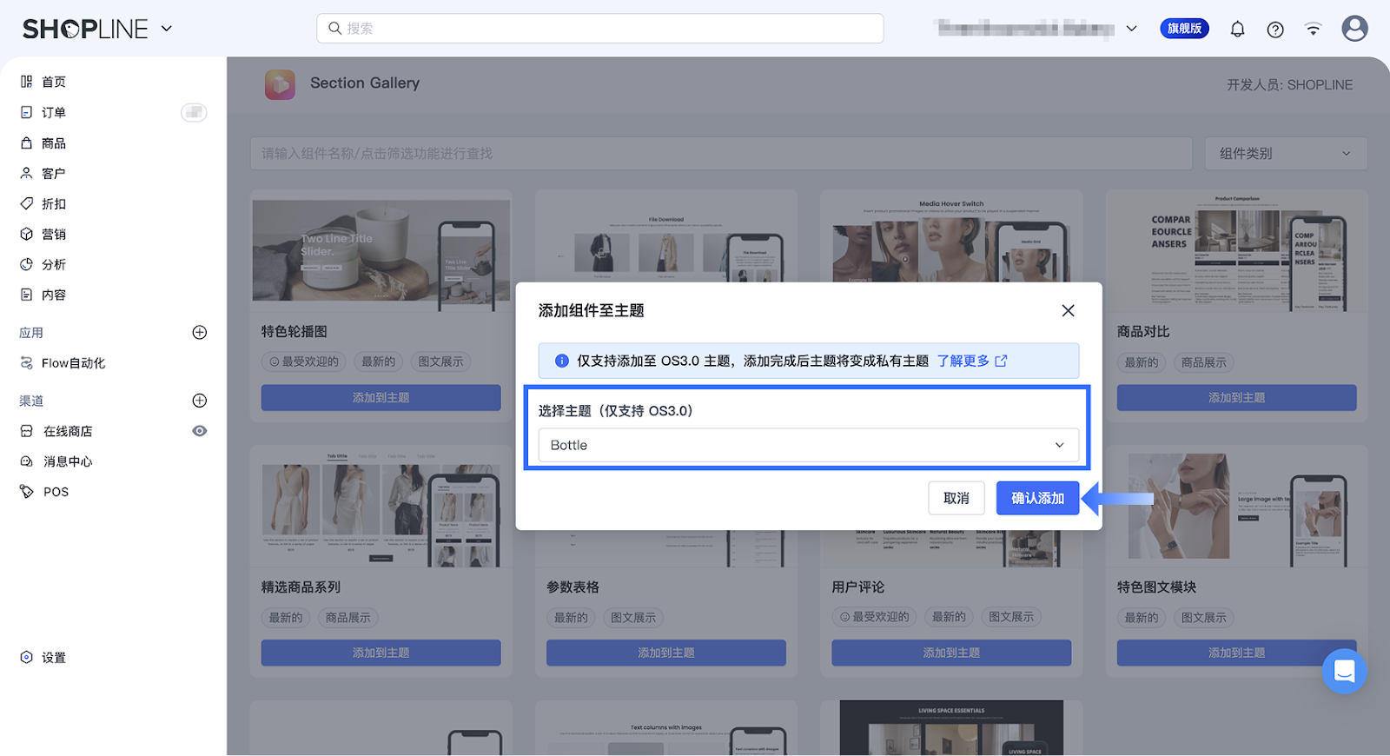This screenshot has height=756, width=1390.
Task: Toggle the switch beside 订单
Action: click(194, 112)
